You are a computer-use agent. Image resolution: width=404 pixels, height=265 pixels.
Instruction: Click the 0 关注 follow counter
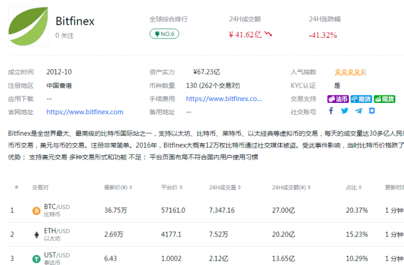pyautogui.click(x=64, y=36)
